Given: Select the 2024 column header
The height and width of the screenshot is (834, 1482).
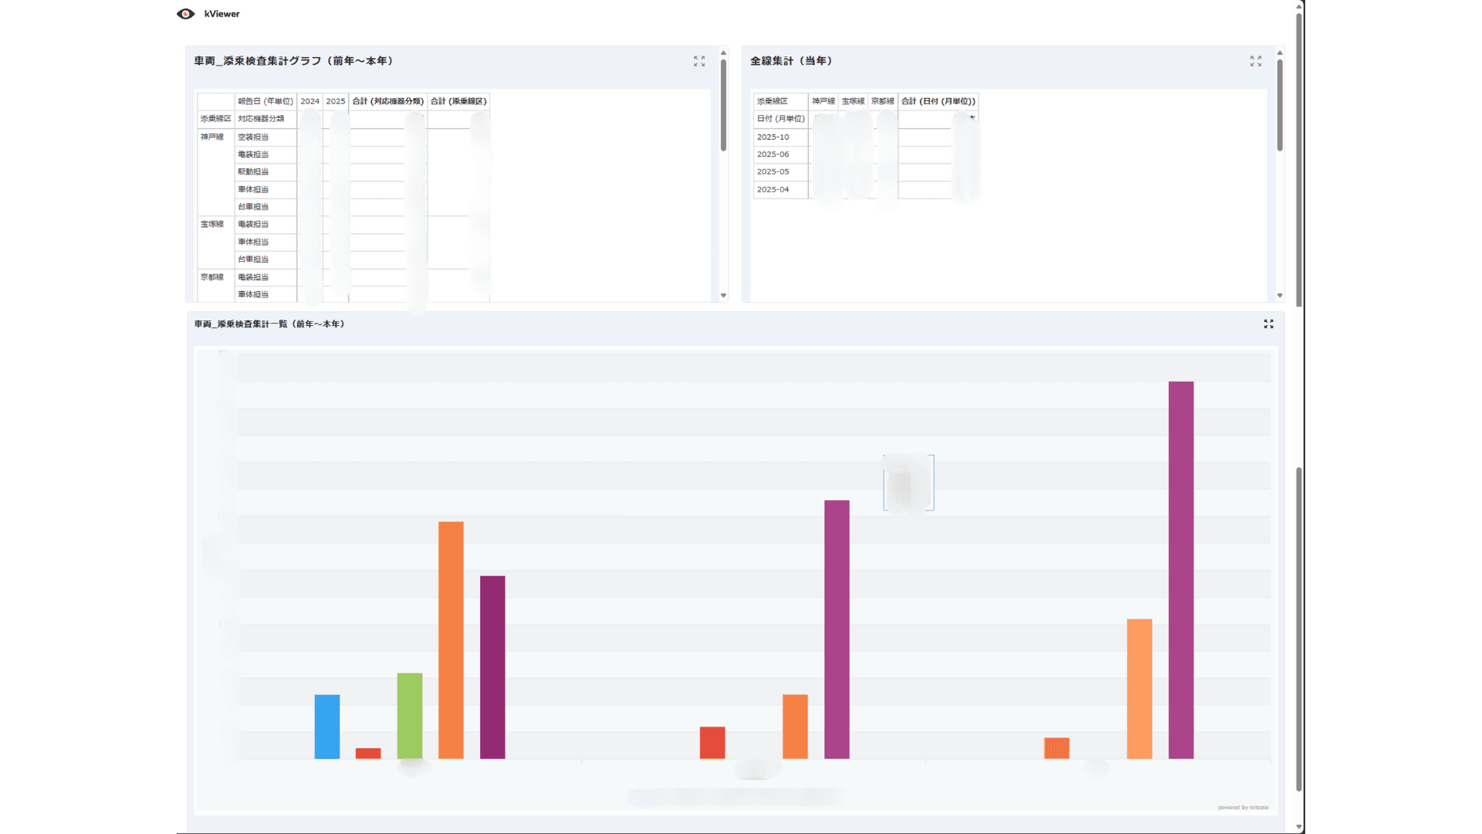Looking at the screenshot, I should [x=310, y=101].
